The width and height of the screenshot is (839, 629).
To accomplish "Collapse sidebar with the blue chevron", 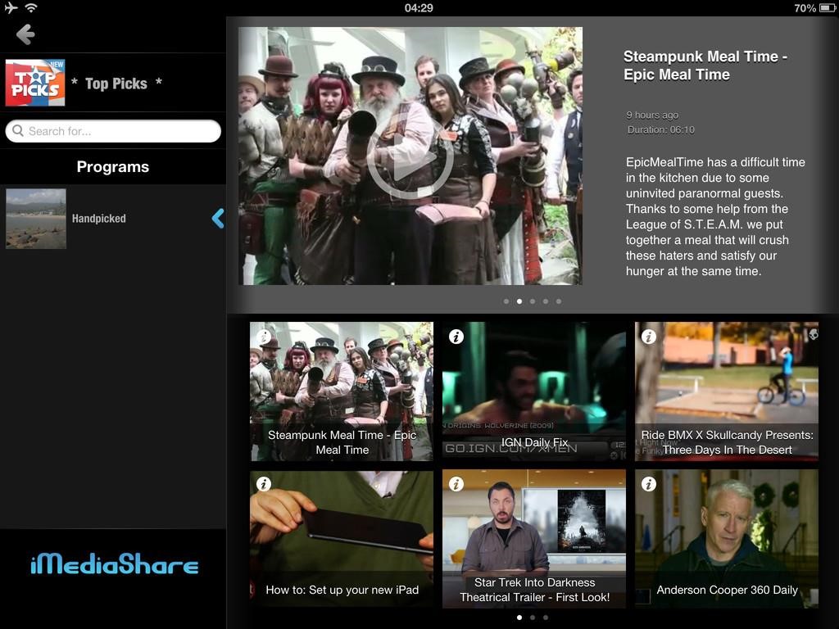I will [x=217, y=218].
